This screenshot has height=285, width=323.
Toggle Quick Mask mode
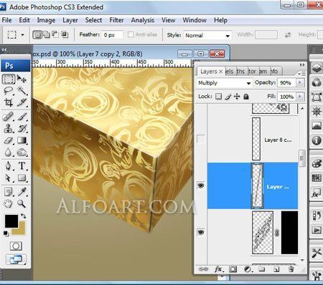[x=16, y=246]
